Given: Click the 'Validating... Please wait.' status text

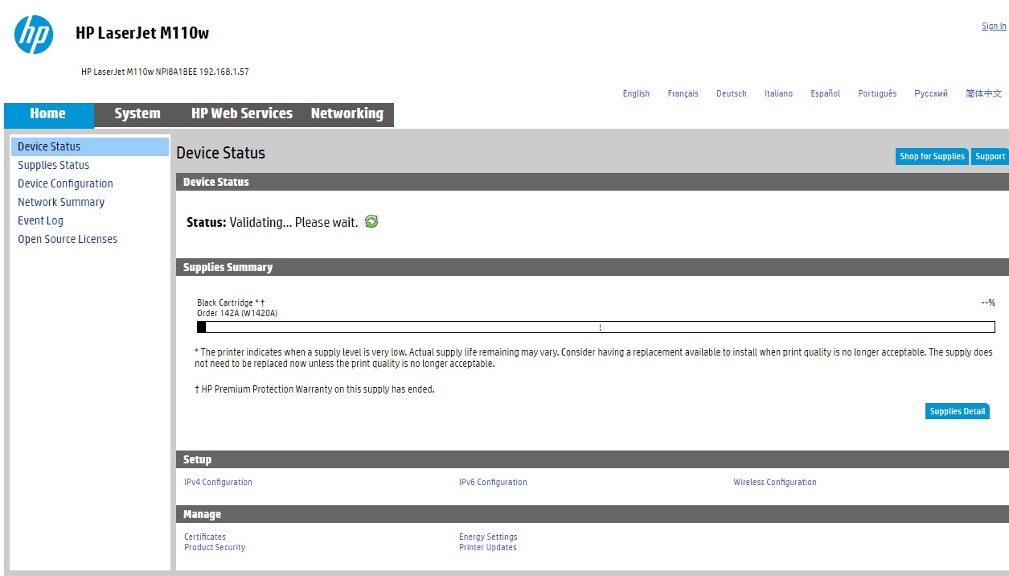Looking at the screenshot, I should (293, 222).
